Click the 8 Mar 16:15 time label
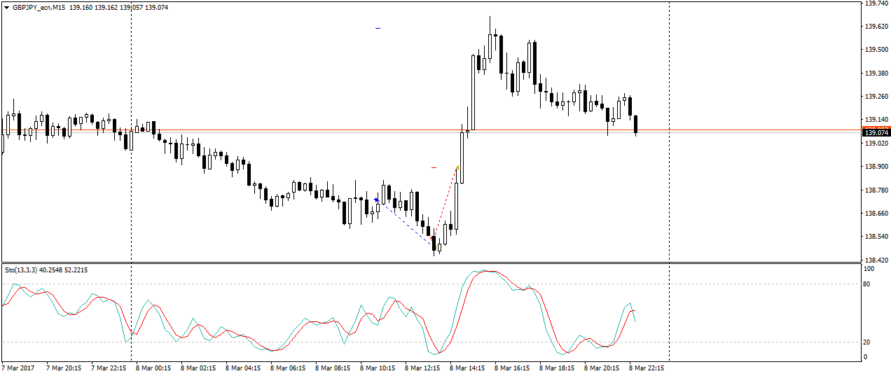This screenshot has height=376, width=891. click(x=512, y=368)
